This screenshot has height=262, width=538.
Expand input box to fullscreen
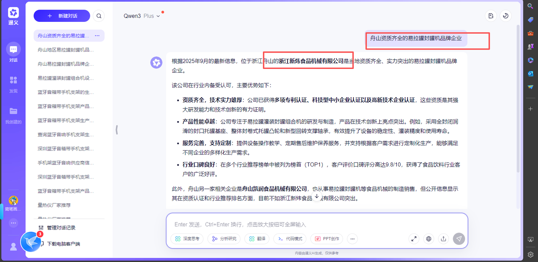click(414, 239)
